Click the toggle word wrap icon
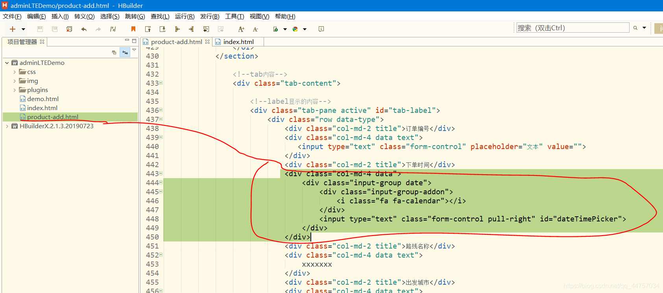 [x=206, y=29]
